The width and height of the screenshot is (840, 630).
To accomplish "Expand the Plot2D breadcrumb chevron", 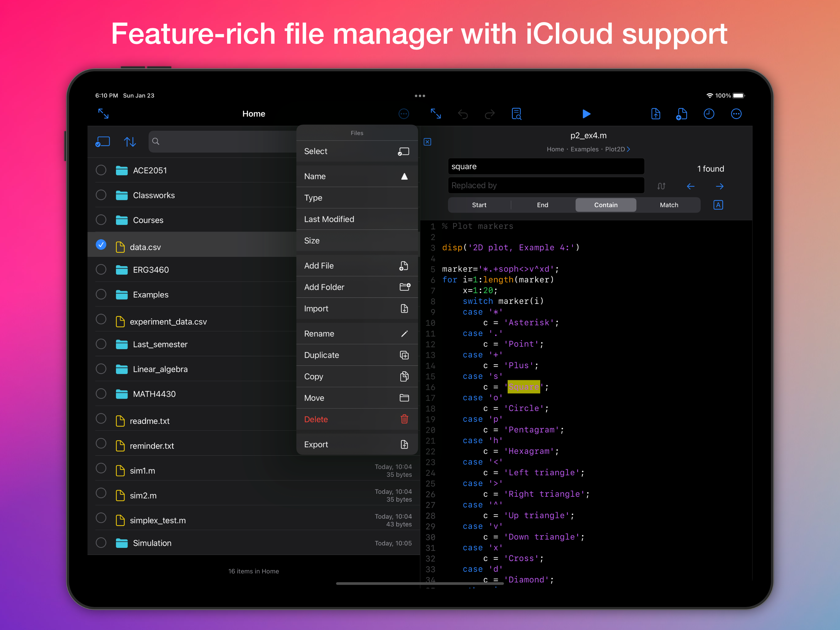I will [x=628, y=149].
